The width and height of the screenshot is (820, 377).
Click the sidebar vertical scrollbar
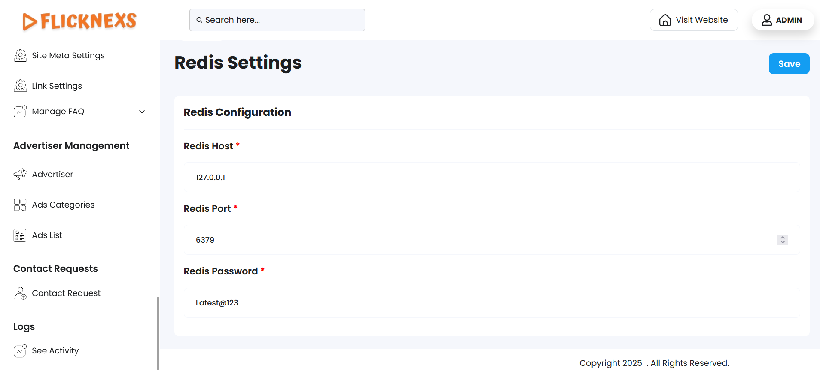158,333
